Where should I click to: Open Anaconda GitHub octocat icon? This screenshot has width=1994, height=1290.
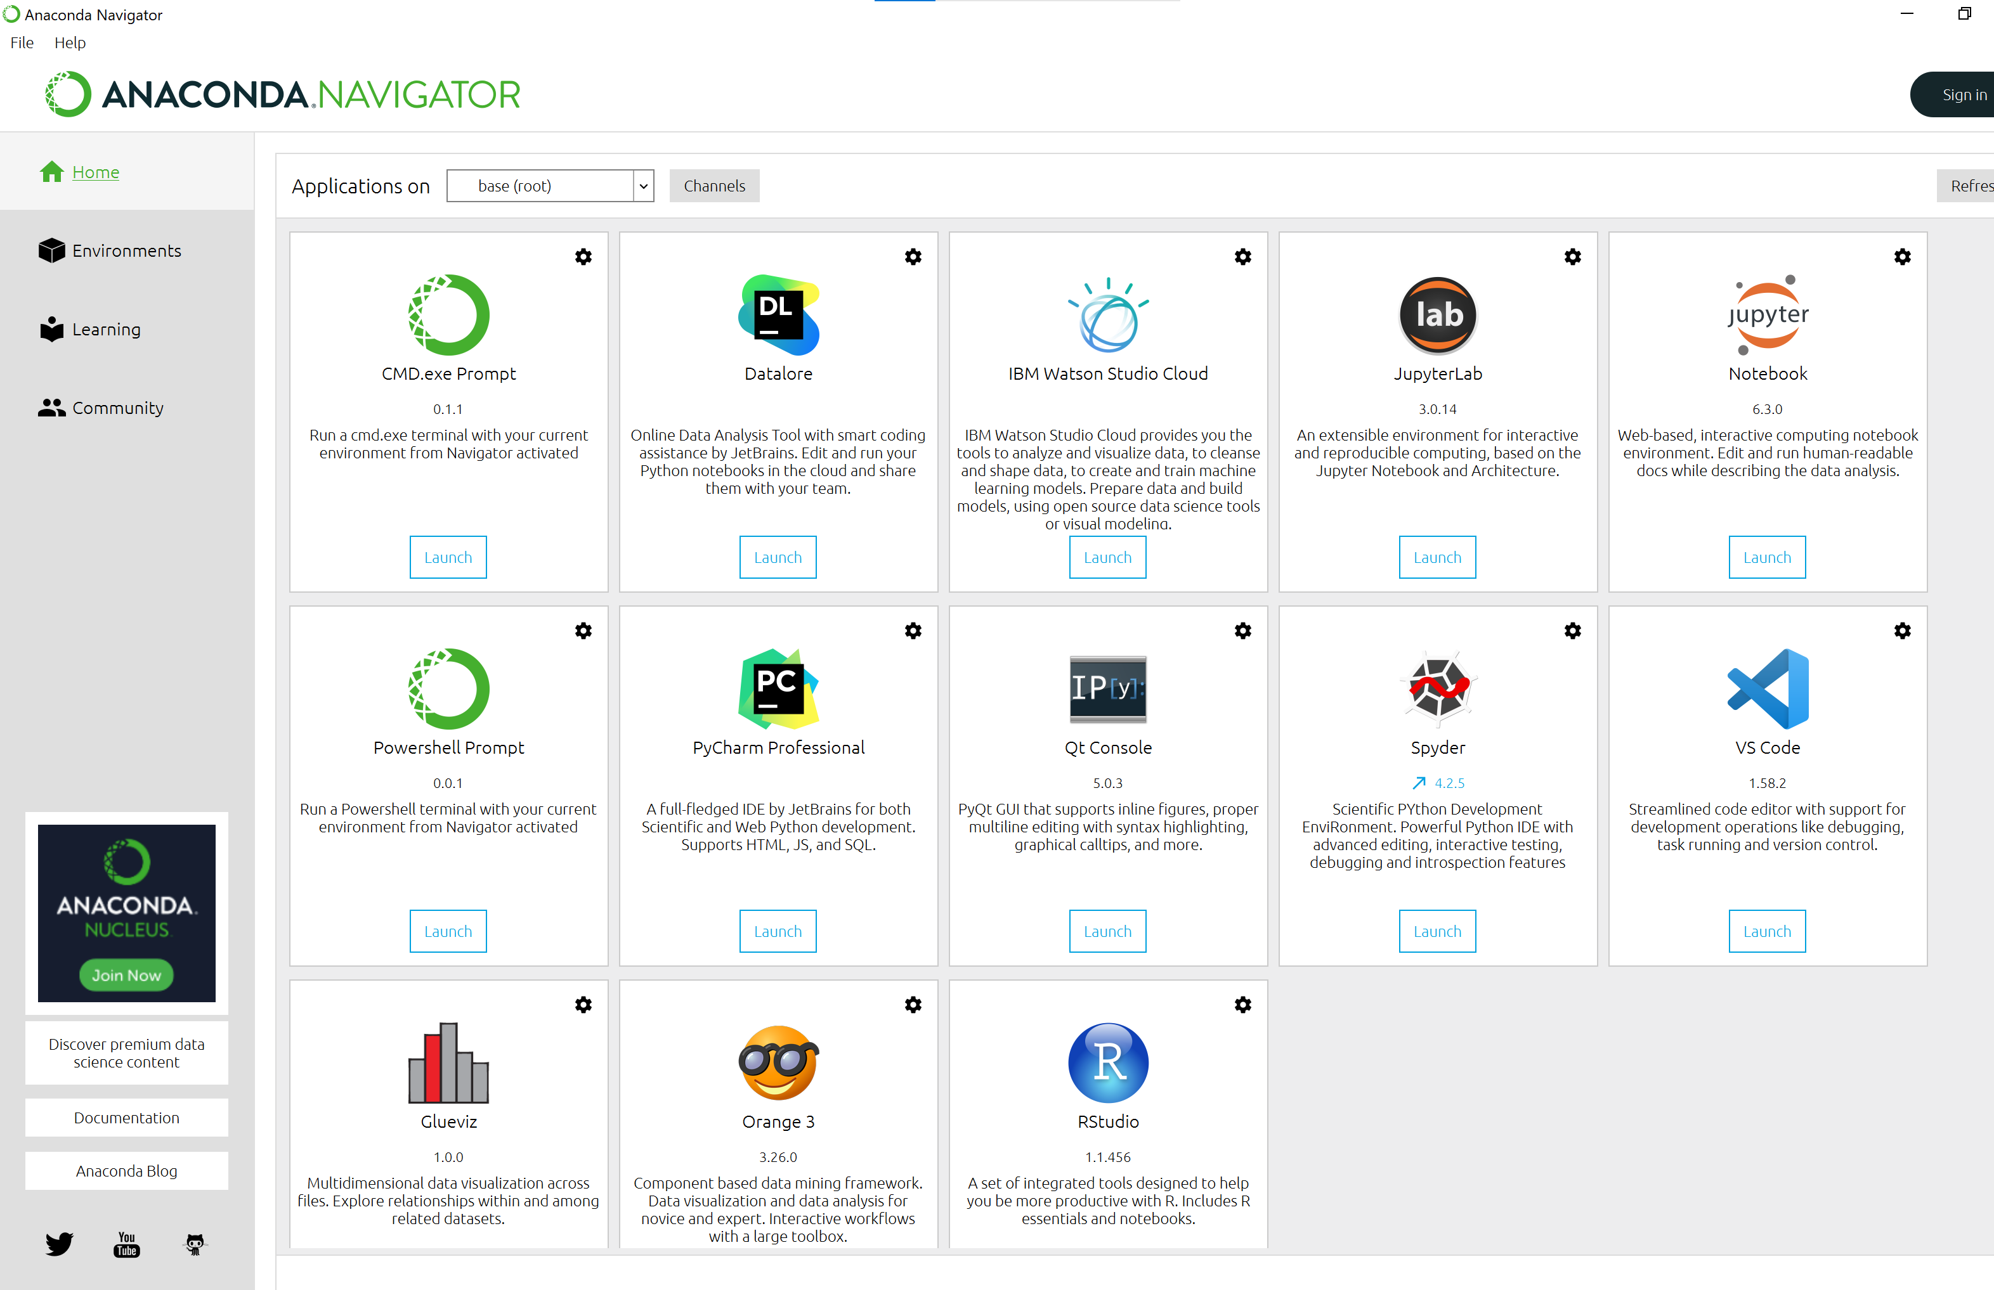[x=194, y=1244]
